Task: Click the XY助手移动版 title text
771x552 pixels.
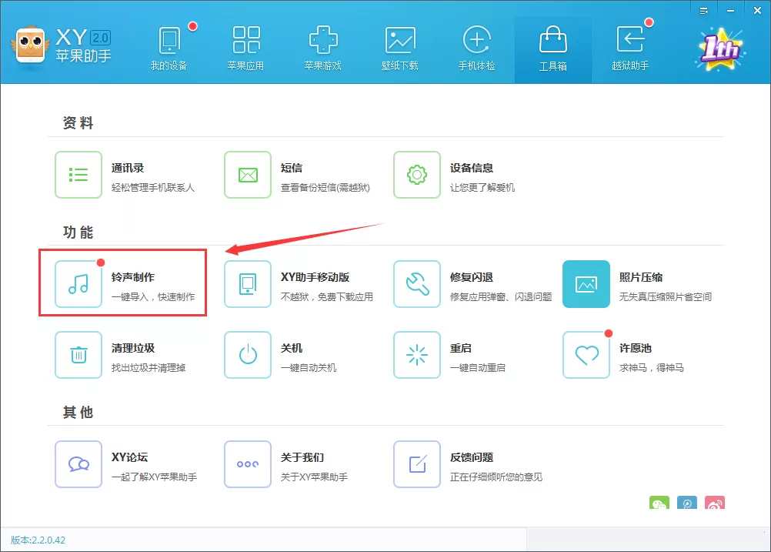Action: click(315, 277)
